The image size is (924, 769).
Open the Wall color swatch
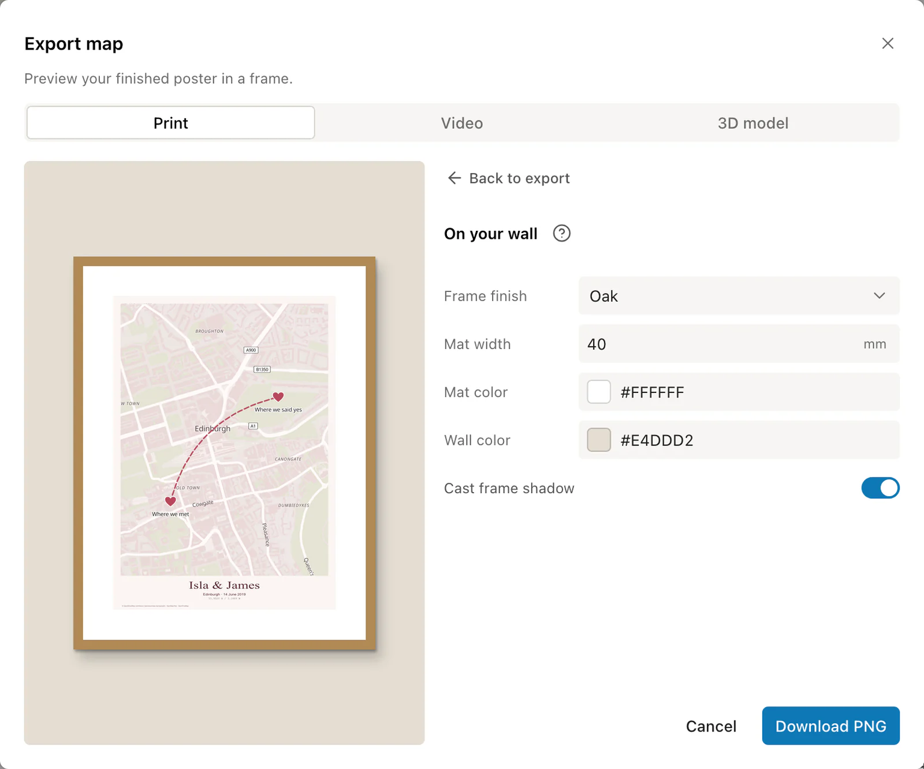pos(599,440)
